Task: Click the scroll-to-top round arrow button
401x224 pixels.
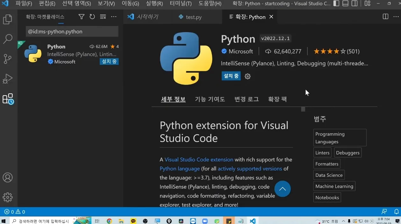Action: (x=283, y=189)
